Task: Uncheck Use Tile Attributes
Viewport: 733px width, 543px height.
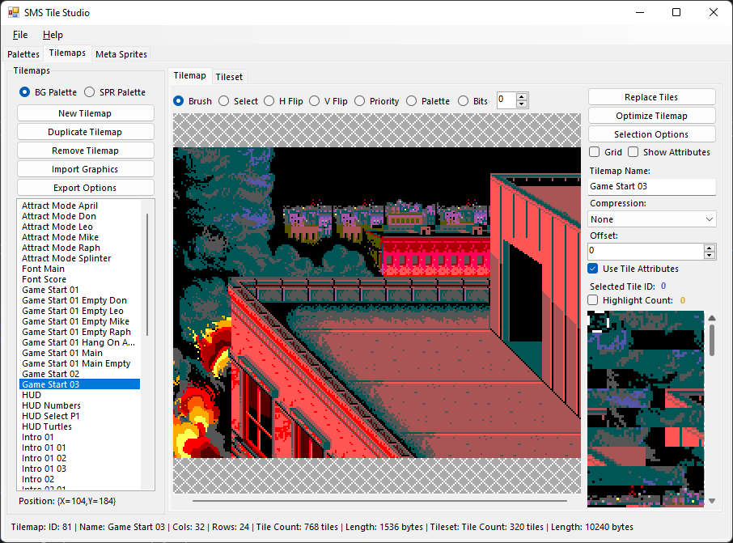Action: click(x=593, y=269)
